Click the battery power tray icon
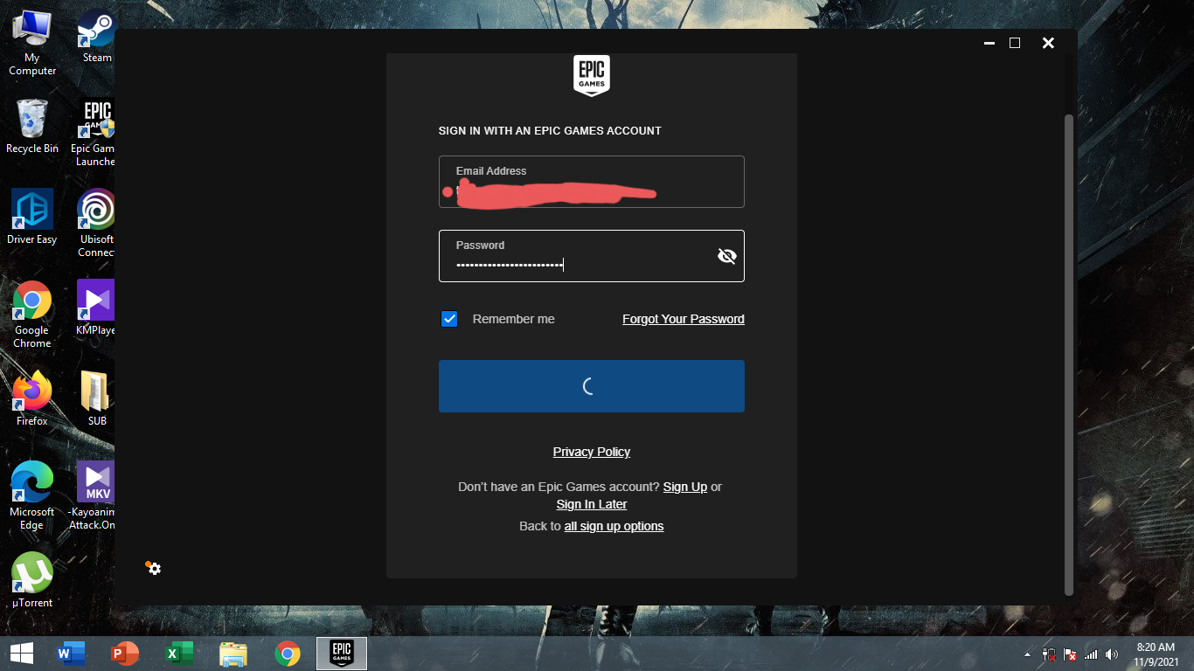 1050,654
